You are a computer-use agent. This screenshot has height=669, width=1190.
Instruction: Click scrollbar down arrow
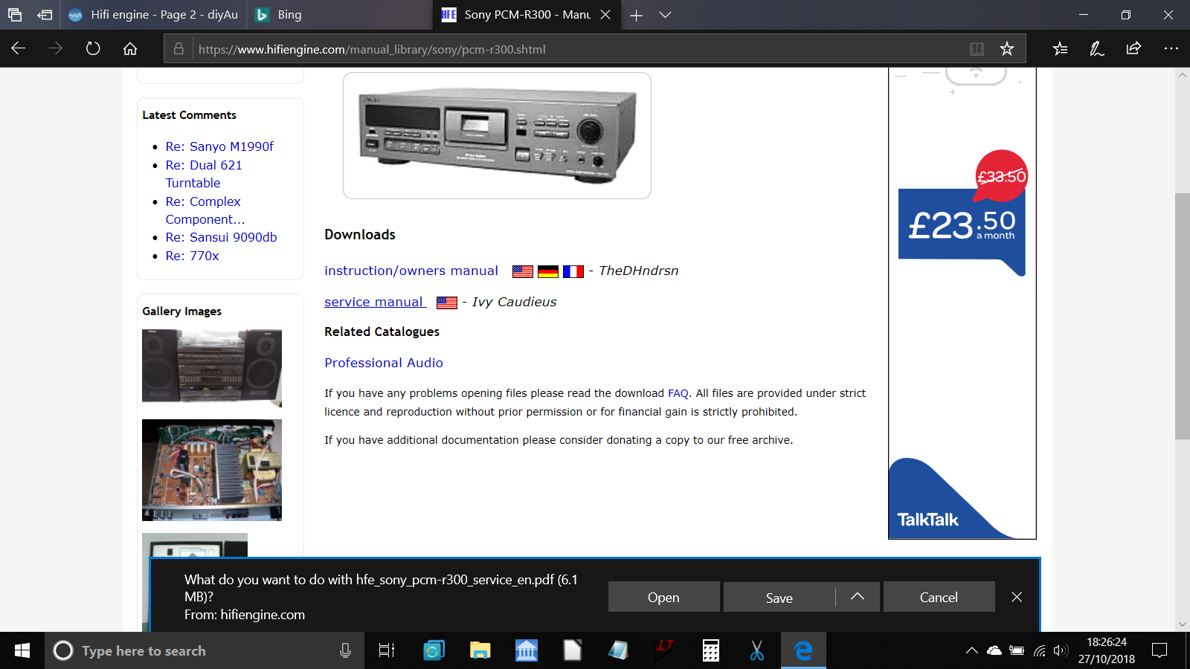pyautogui.click(x=1183, y=624)
